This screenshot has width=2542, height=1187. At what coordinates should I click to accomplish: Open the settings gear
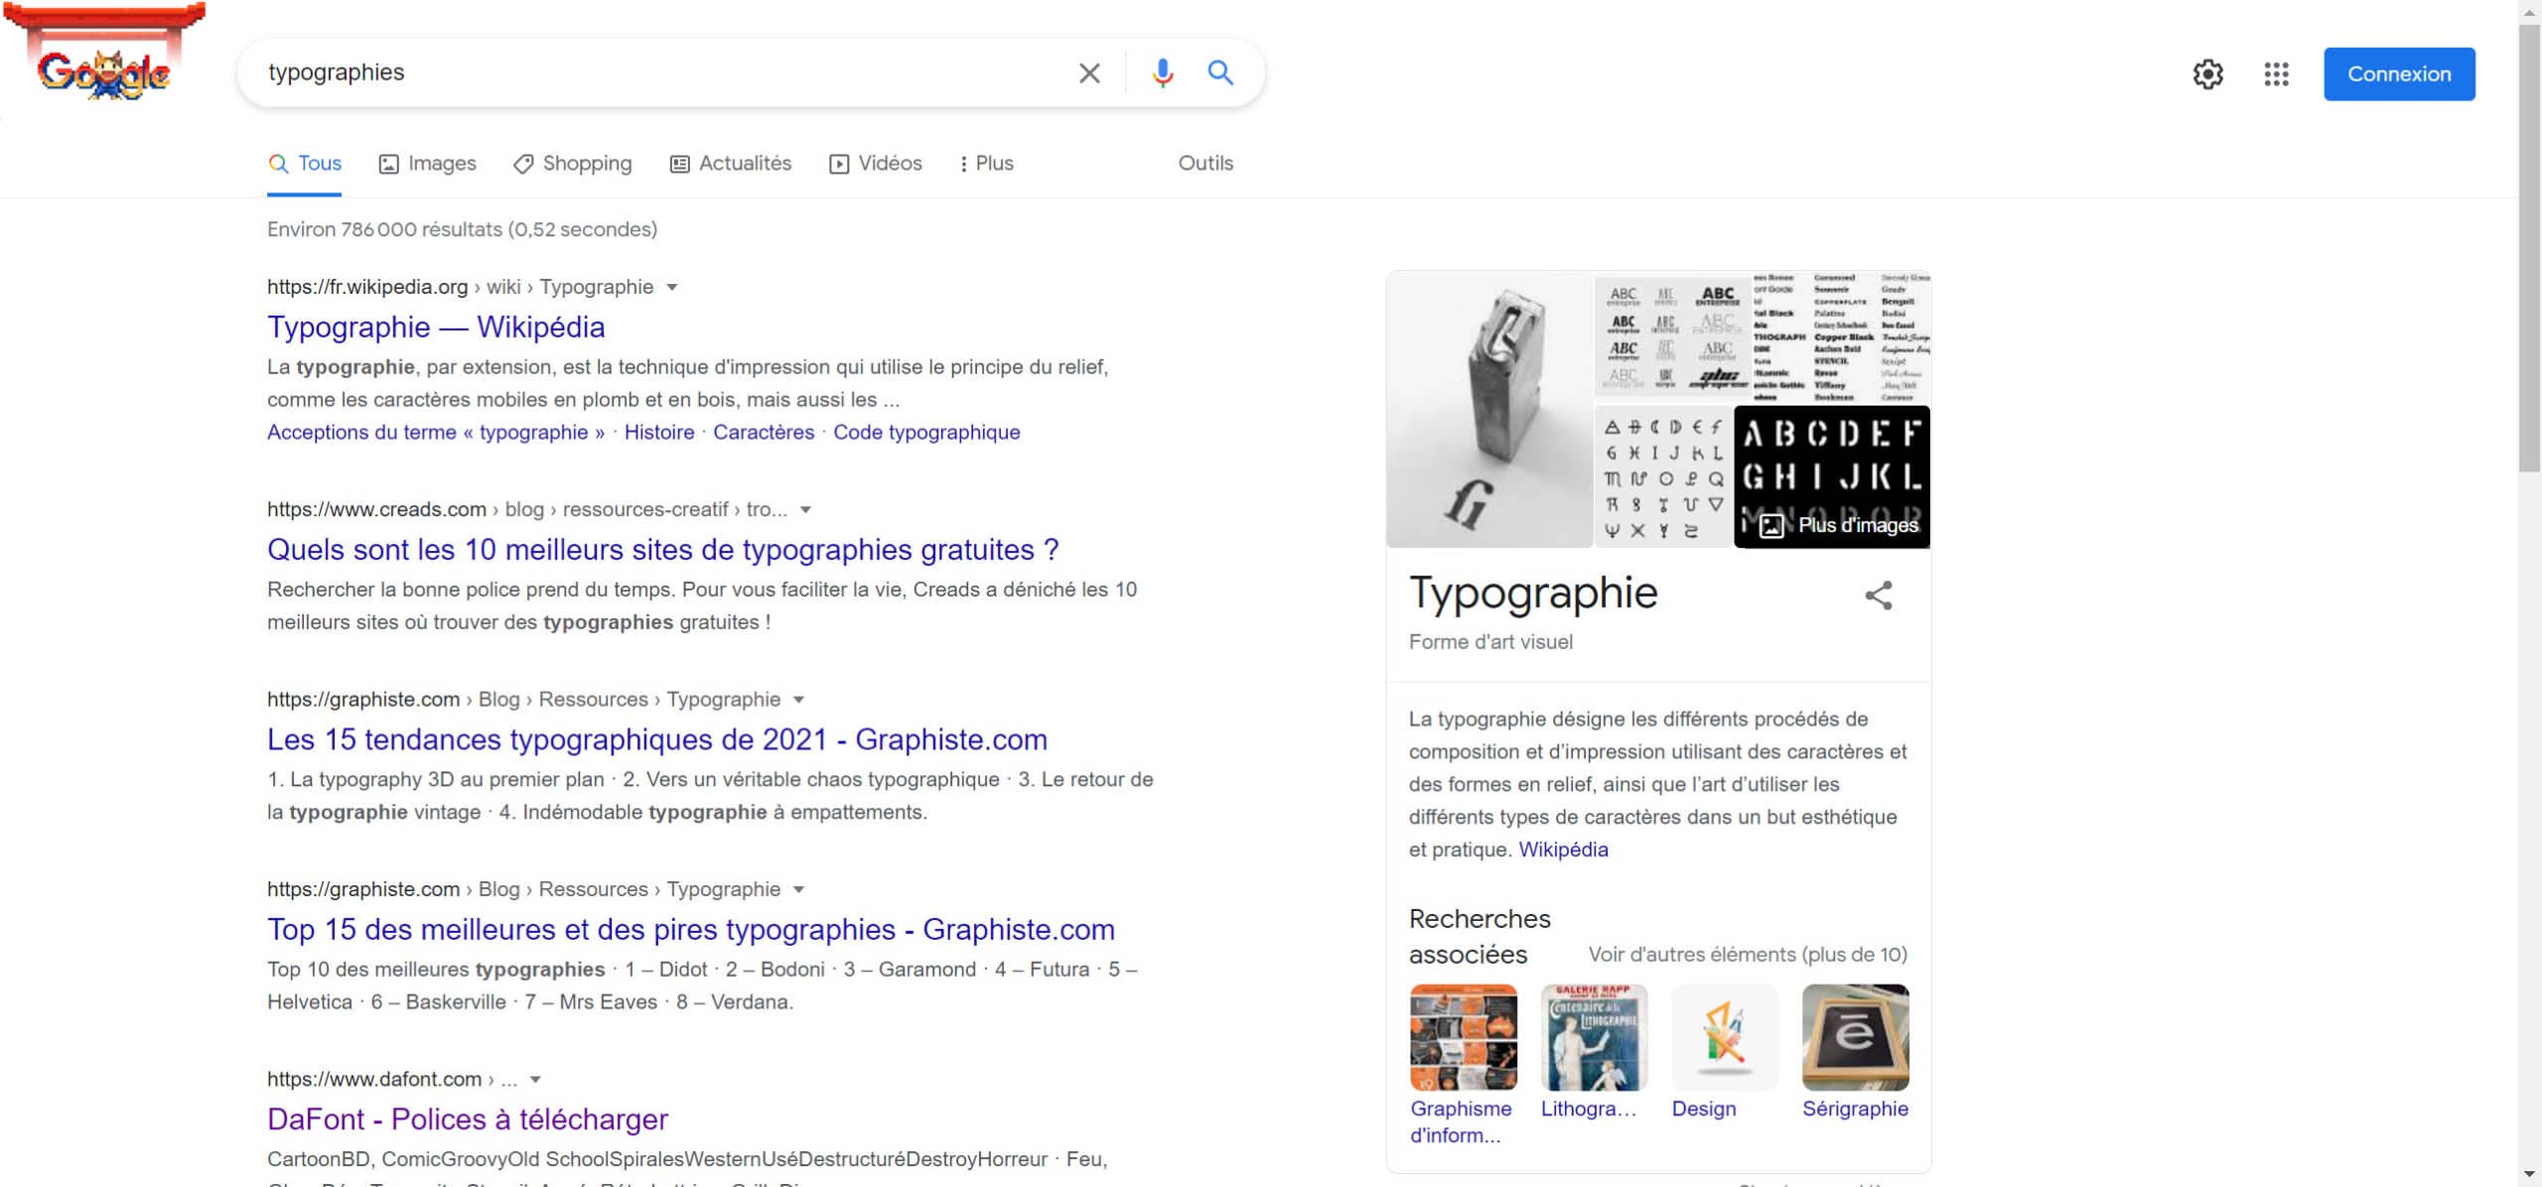click(x=2207, y=74)
